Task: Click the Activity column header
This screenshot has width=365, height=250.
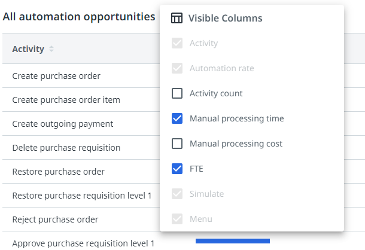Action: (x=28, y=49)
